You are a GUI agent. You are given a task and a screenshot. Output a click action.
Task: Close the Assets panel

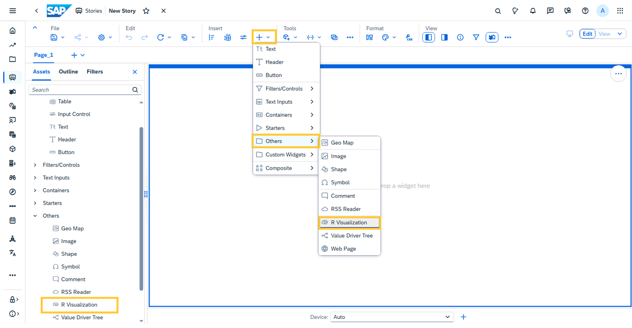[135, 72]
